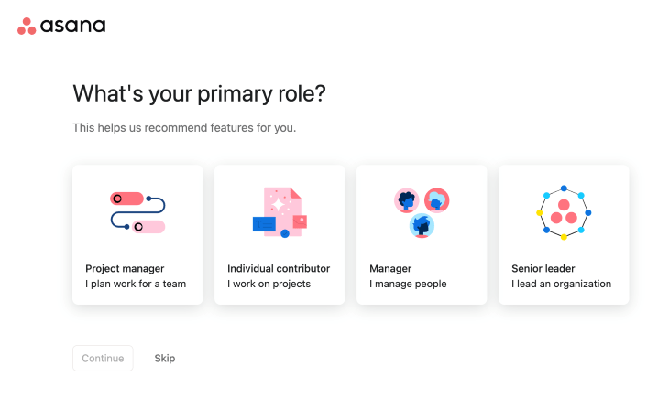
Task: Click the 'Project manager' title label
Action: pos(125,268)
